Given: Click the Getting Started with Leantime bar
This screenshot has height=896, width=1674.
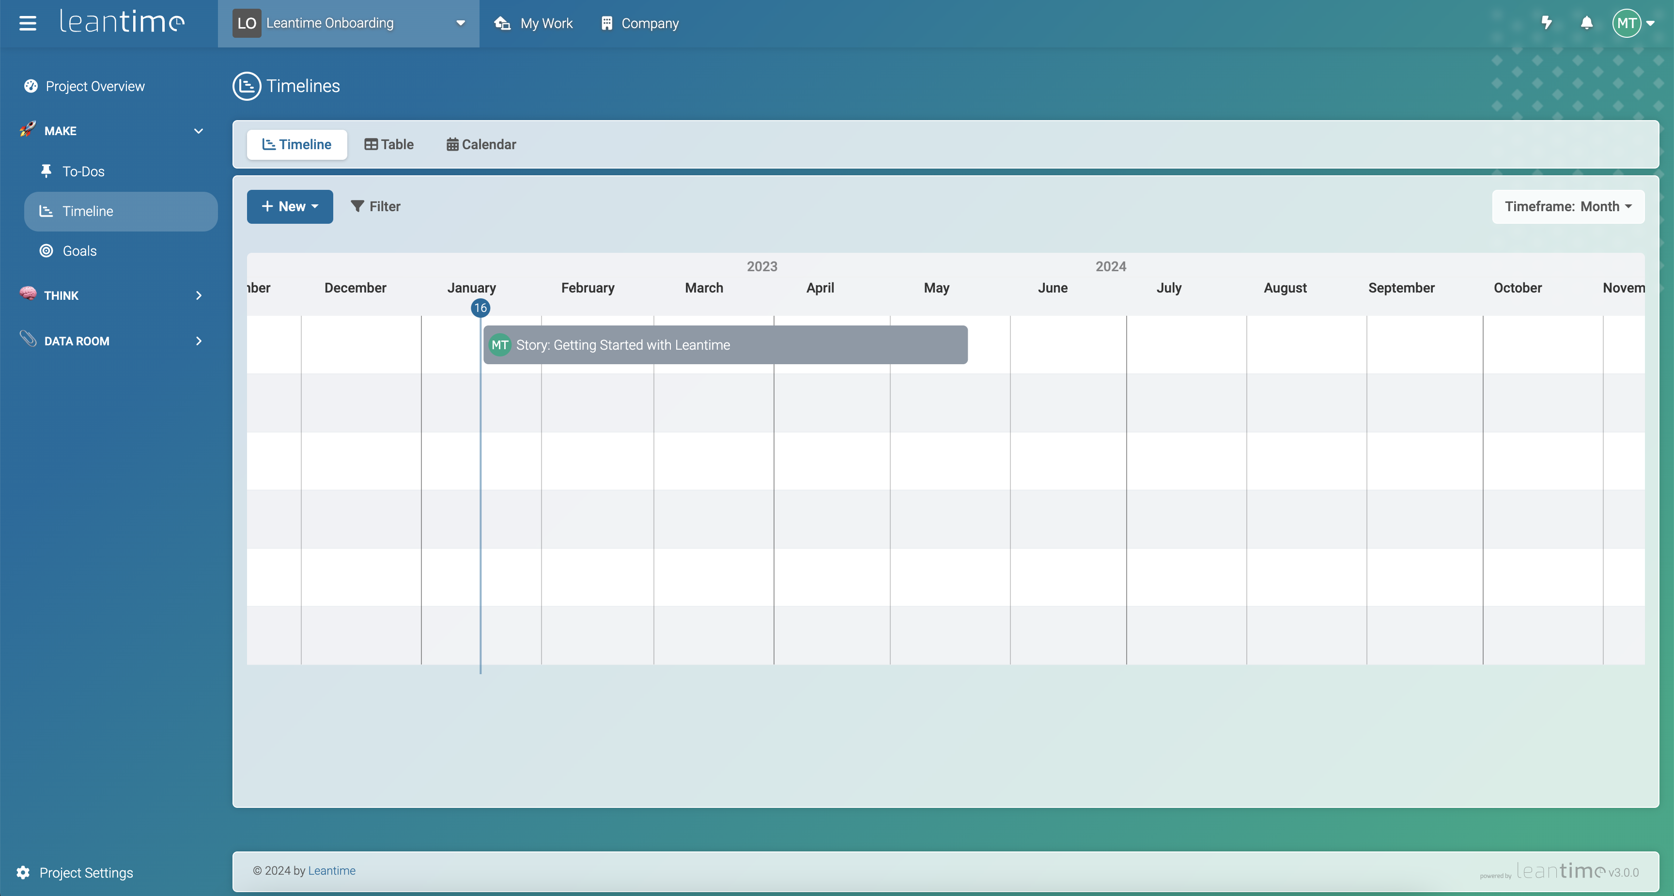Looking at the screenshot, I should click(x=725, y=345).
